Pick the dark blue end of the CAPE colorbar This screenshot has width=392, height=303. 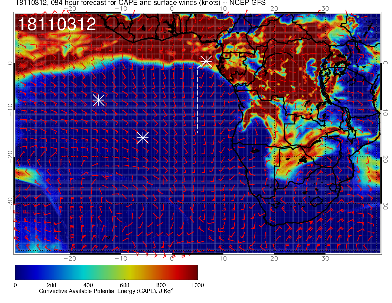19,272
